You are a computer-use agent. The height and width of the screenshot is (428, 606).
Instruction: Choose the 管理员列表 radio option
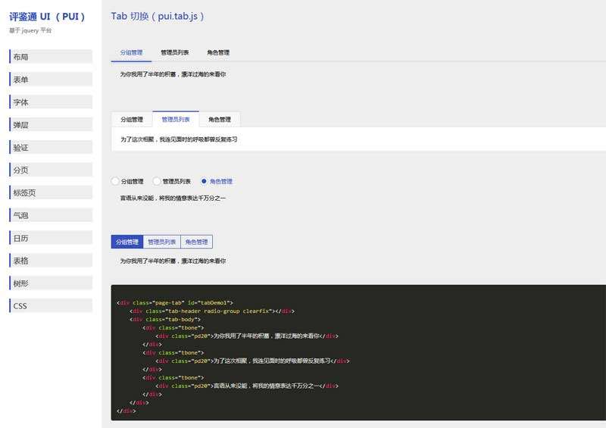pos(158,182)
